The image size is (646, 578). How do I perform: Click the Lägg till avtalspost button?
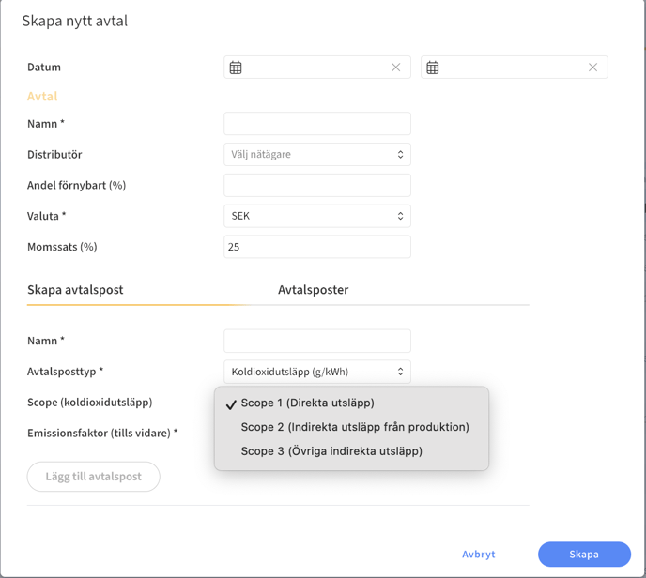[x=94, y=477]
